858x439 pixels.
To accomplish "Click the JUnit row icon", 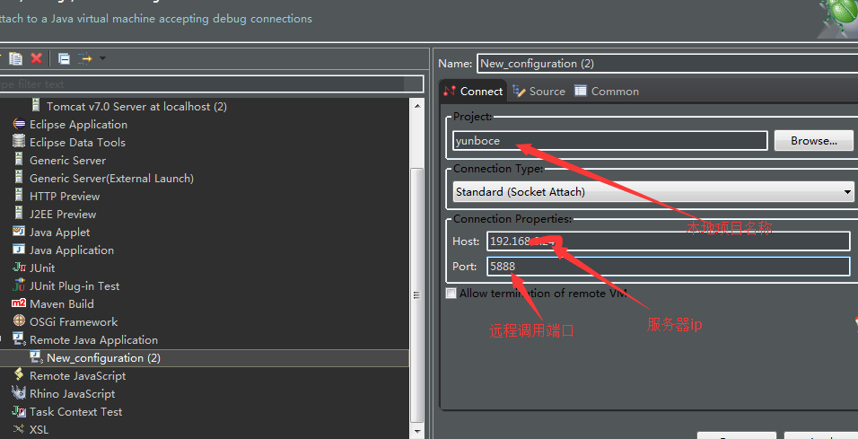I will [x=19, y=268].
